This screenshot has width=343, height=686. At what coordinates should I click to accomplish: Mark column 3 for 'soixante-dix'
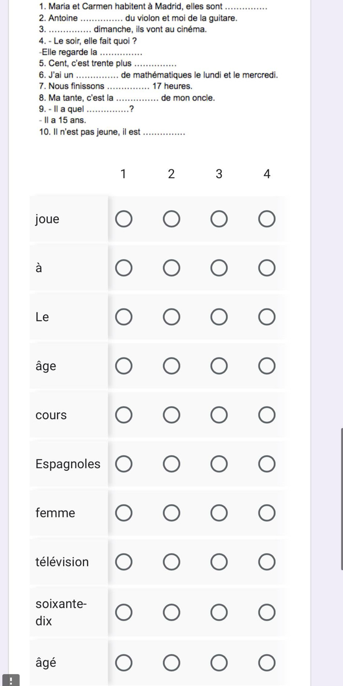click(x=219, y=612)
